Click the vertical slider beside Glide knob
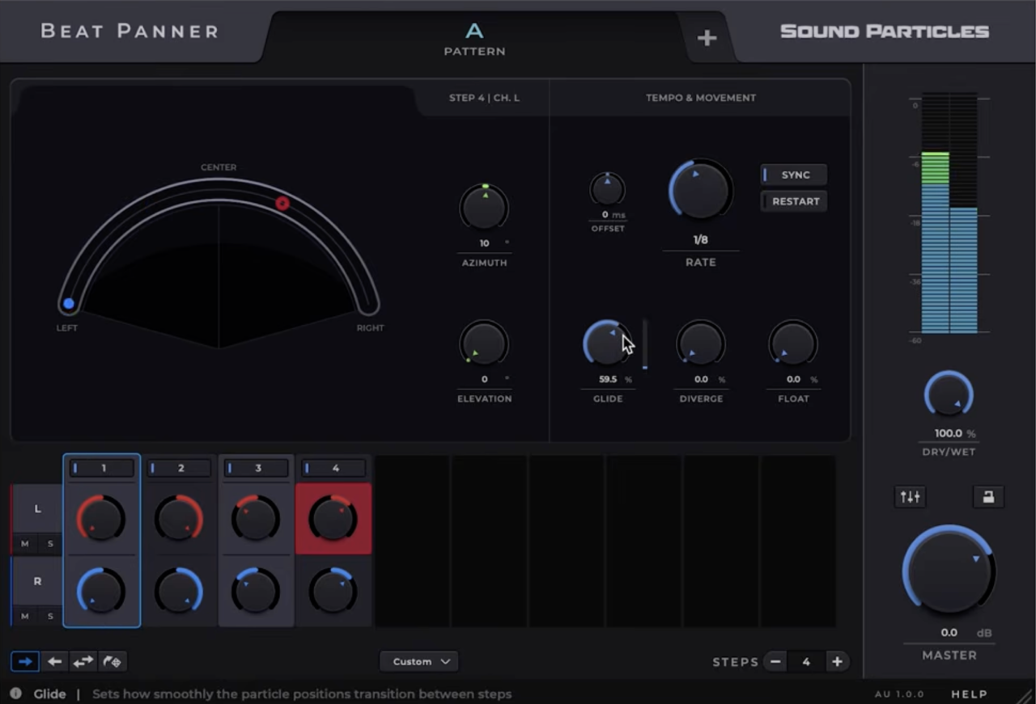The image size is (1036, 704). (645, 344)
